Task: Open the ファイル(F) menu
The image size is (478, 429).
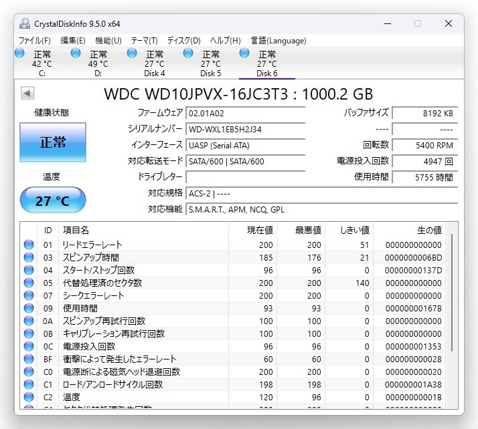Action: (34, 41)
